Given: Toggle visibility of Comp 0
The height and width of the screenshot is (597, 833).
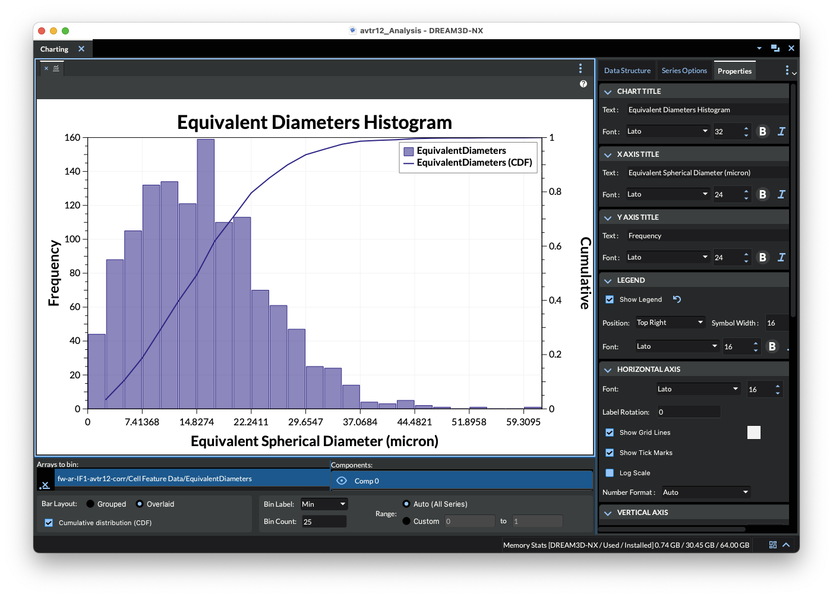Looking at the screenshot, I should click(x=342, y=481).
